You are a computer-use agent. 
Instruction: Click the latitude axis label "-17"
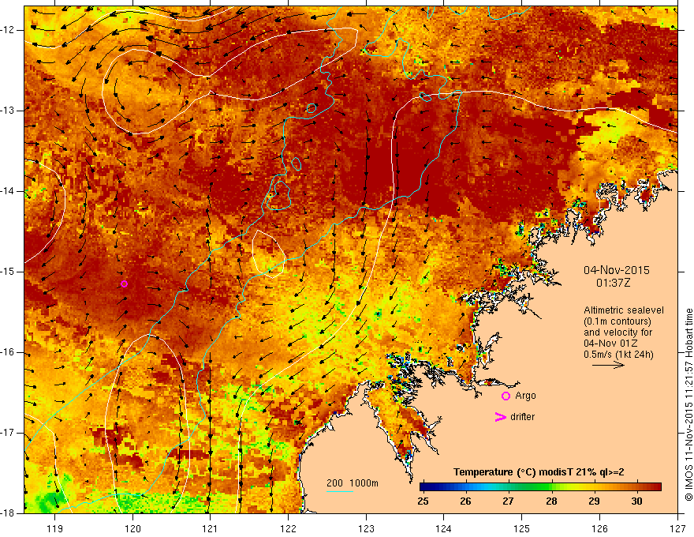pos(8,433)
